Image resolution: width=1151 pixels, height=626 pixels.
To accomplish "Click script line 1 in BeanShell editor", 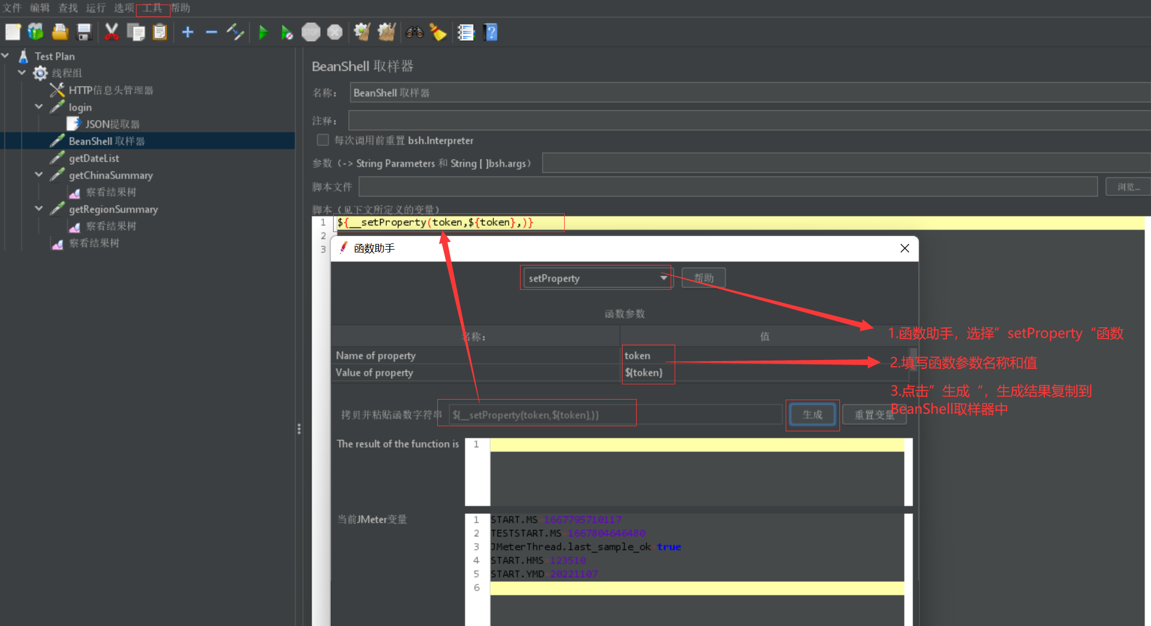I will pos(740,222).
